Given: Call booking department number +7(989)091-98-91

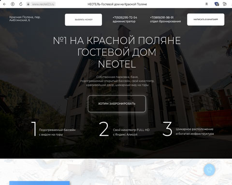Looking at the screenshot, I should (x=162, y=17).
